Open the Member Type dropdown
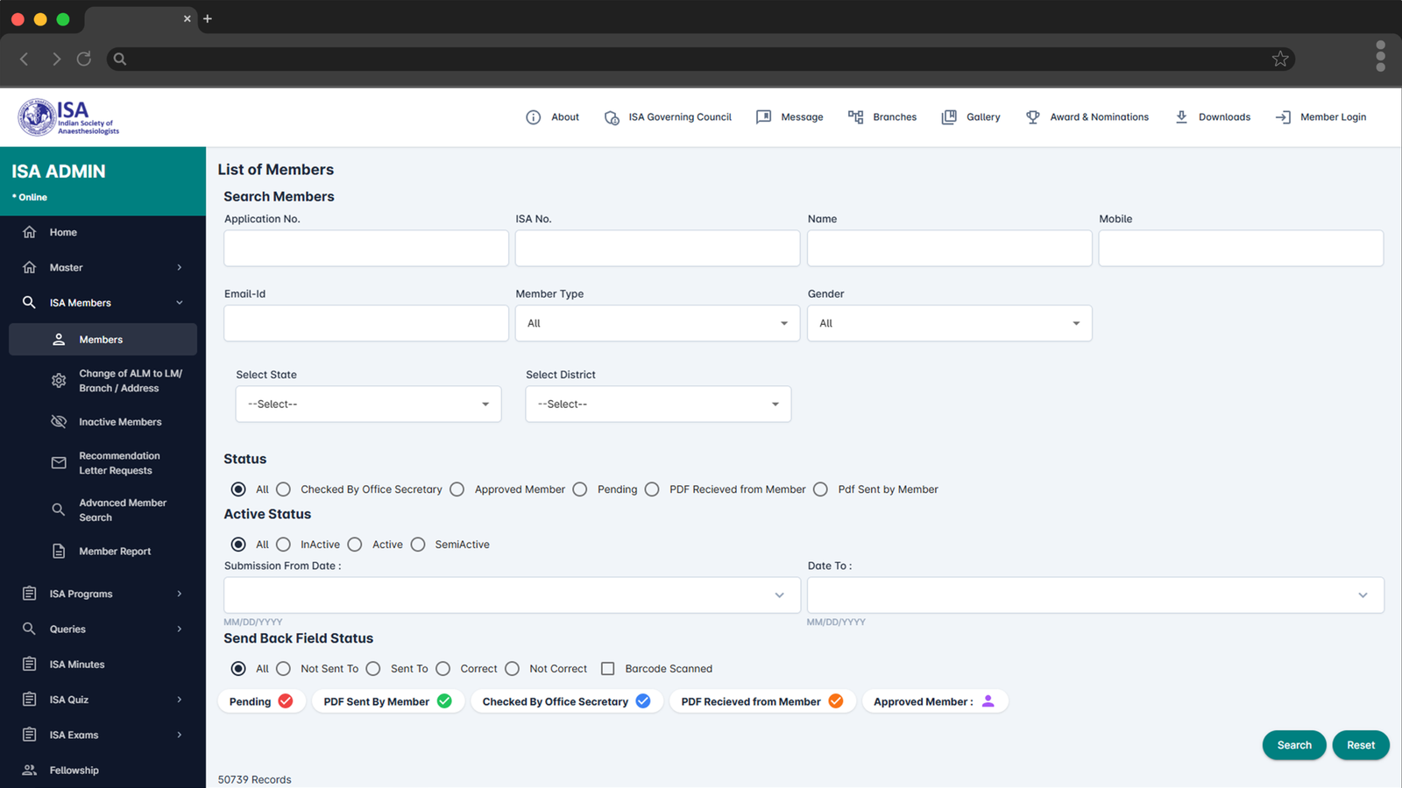1402x788 pixels. point(657,323)
